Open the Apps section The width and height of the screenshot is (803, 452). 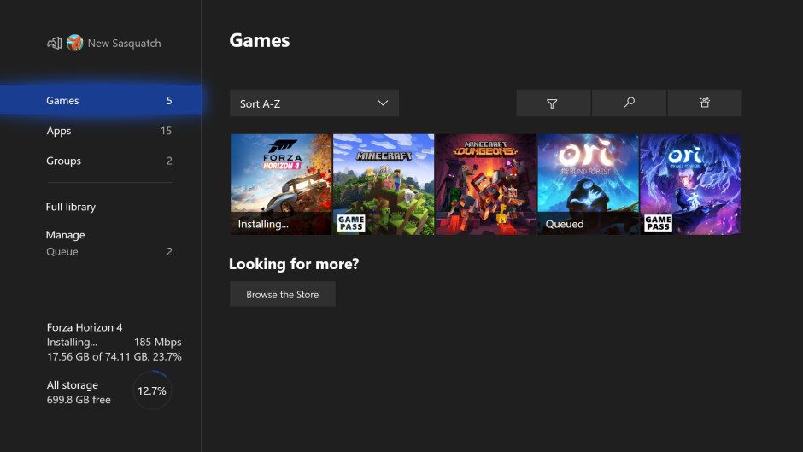tap(109, 131)
